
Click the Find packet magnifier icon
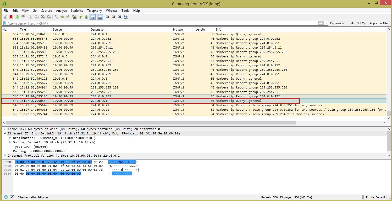(56, 17)
